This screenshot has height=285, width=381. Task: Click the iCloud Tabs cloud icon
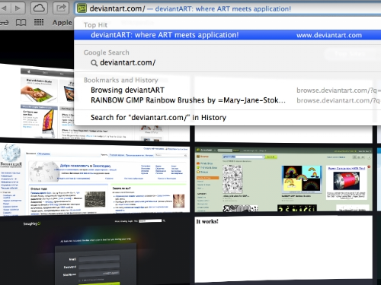tap(39, 8)
